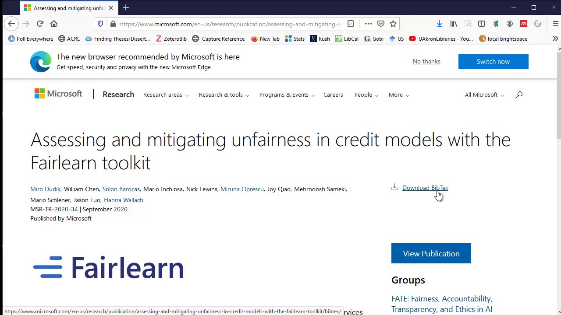The image size is (561, 315).
Task: Bookmark this page with the star icon
Action: pyautogui.click(x=393, y=24)
